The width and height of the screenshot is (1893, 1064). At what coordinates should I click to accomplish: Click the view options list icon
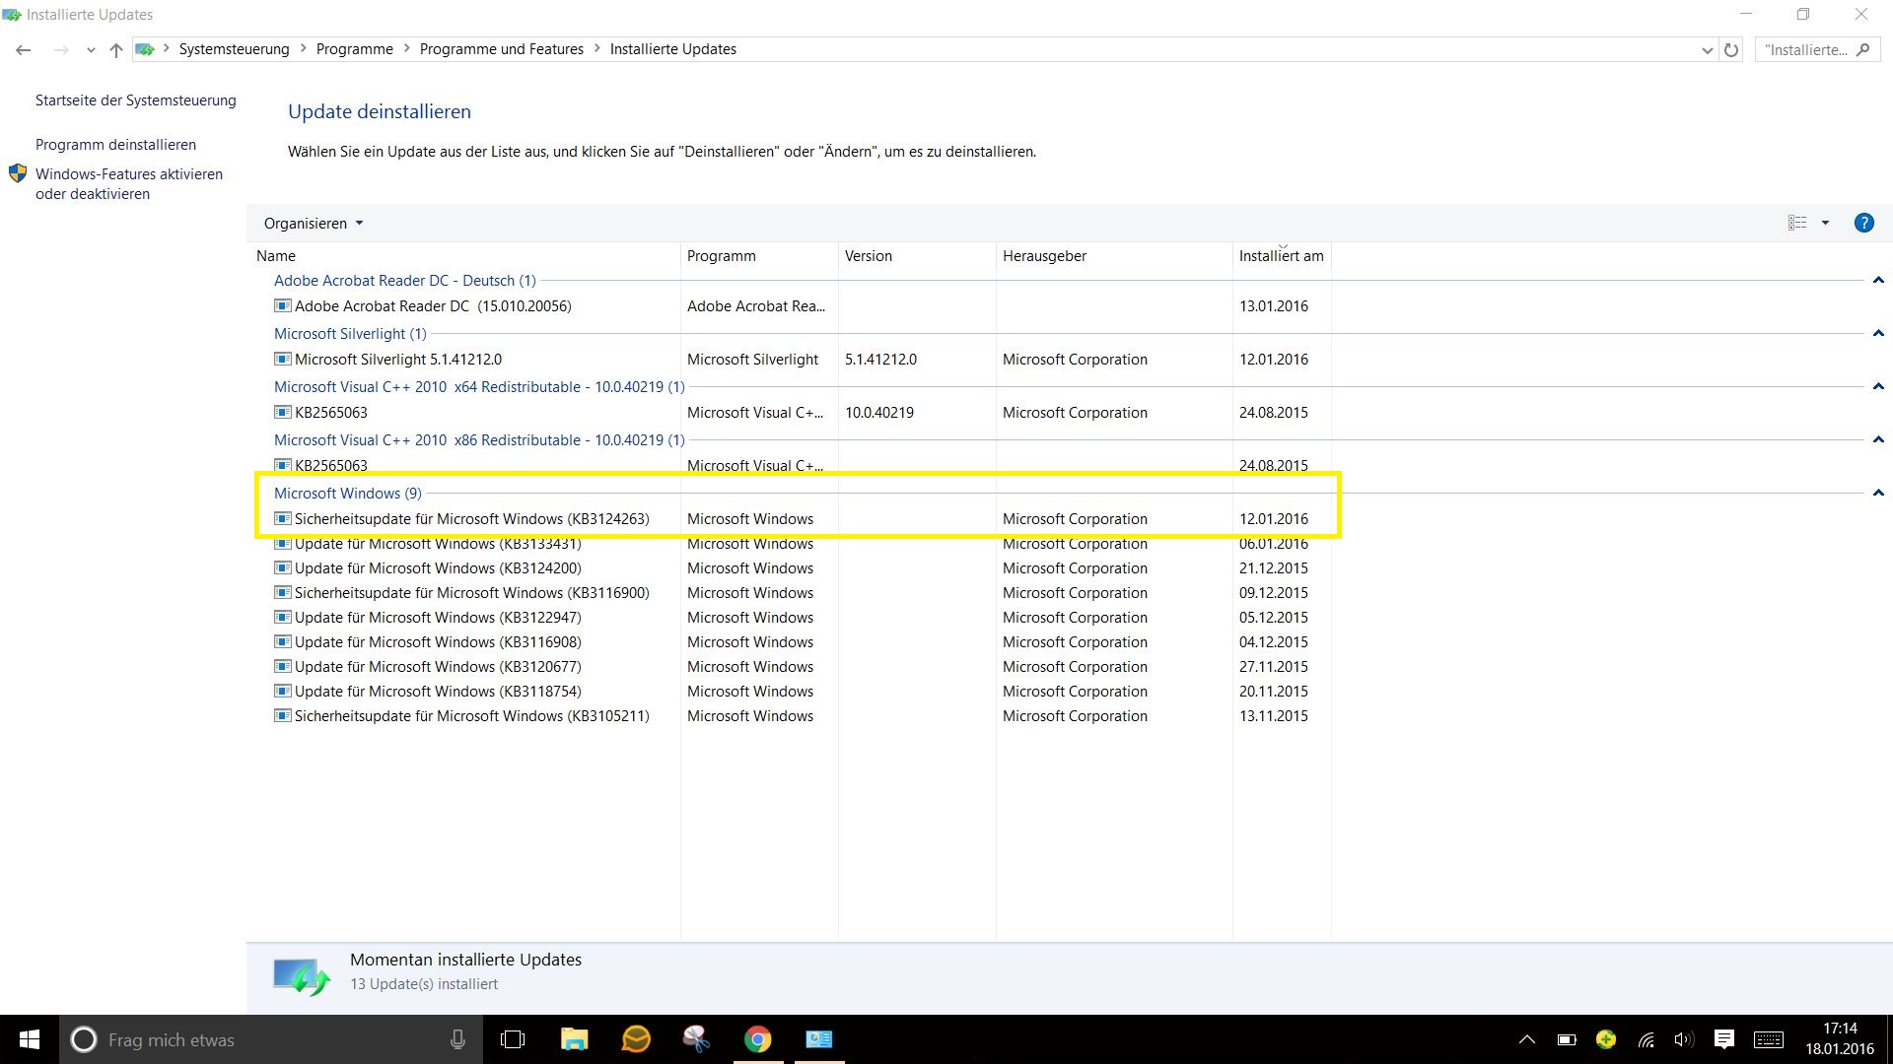[x=1797, y=223]
